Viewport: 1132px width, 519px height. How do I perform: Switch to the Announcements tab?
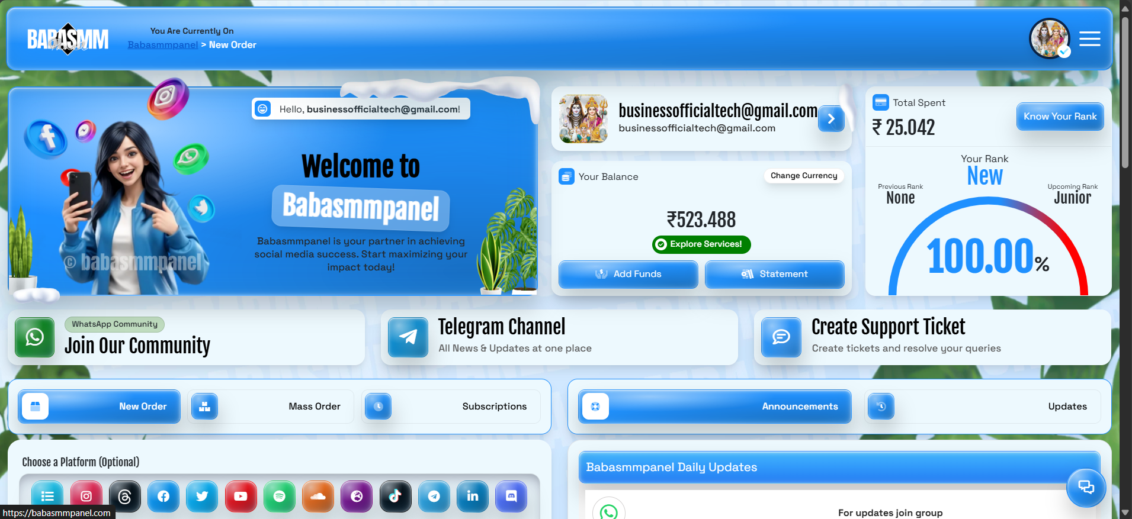pos(715,407)
